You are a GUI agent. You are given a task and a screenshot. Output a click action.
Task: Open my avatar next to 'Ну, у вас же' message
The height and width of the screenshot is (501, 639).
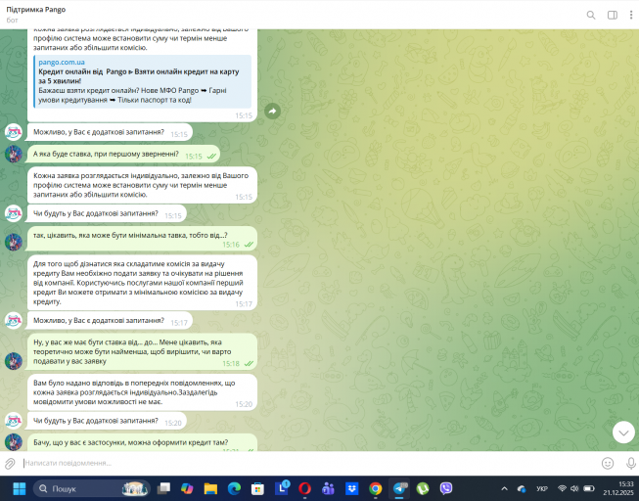(14, 361)
